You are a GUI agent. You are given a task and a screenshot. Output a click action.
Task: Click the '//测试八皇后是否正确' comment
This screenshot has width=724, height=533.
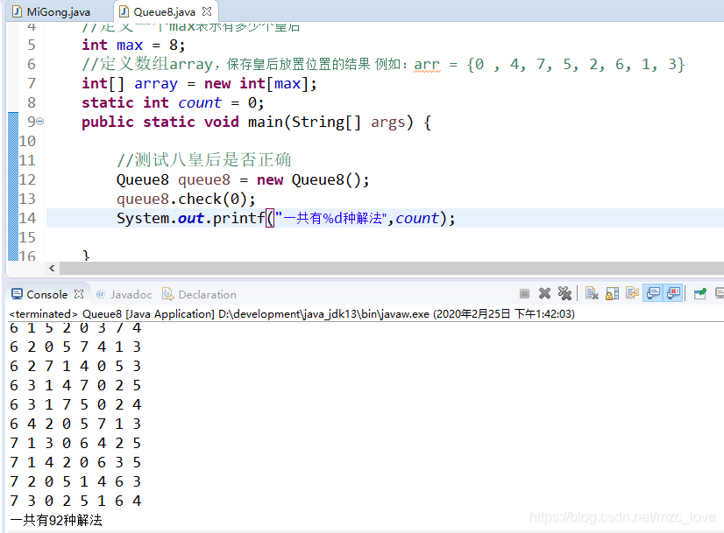click(203, 160)
